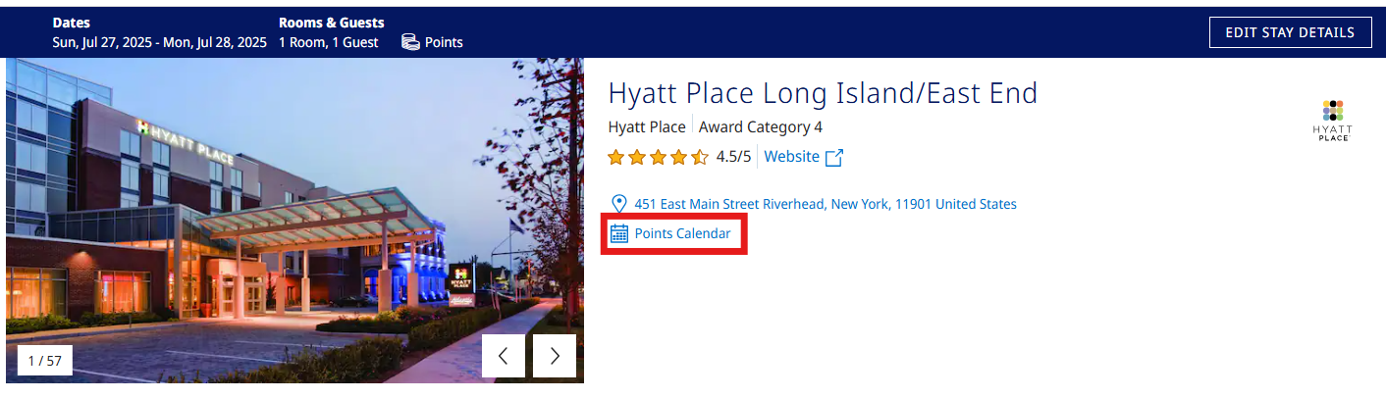Open the hotel Website link
The width and height of the screenshot is (1386, 399).
(791, 157)
